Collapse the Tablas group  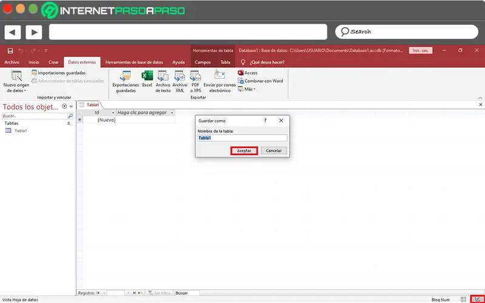tap(69, 124)
